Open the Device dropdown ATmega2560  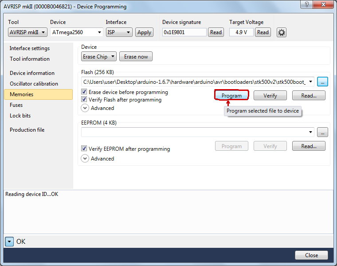point(76,32)
